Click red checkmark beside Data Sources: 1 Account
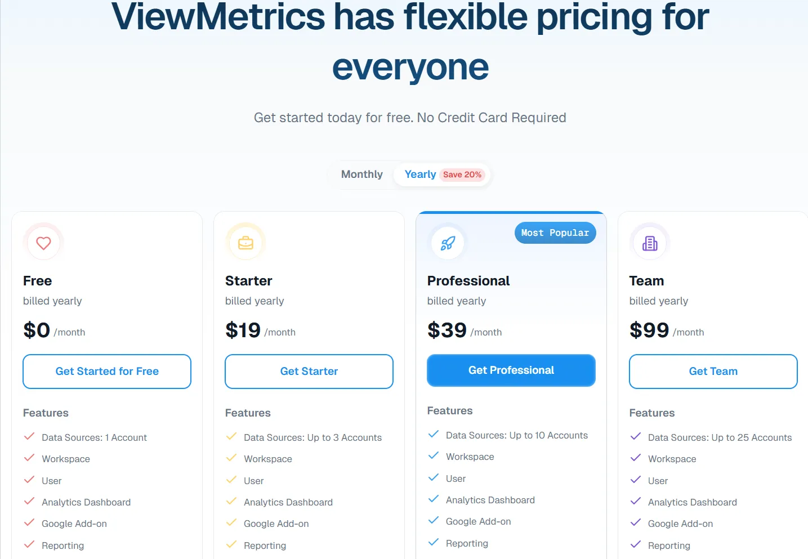808x559 pixels. click(29, 437)
